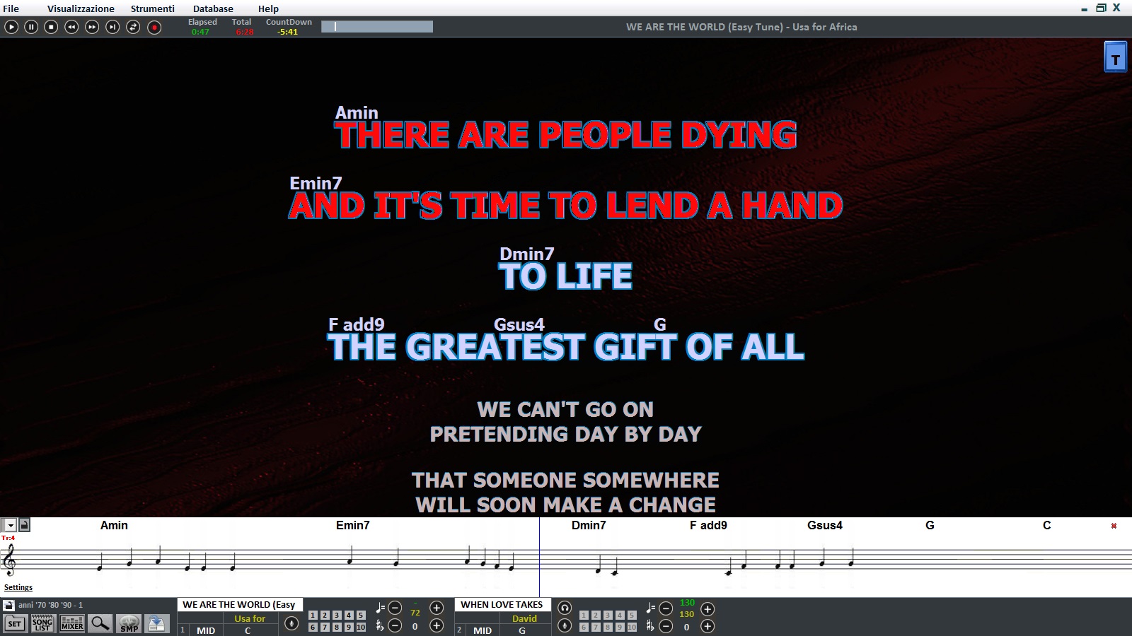The image size is (1132, 636).
Task: Toggle the player 2 headphones icon
Action: pyautogui.click(x=565, y=608)
